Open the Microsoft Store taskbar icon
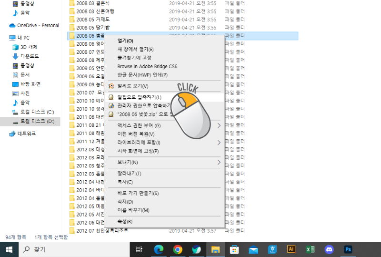 (234, 249)
